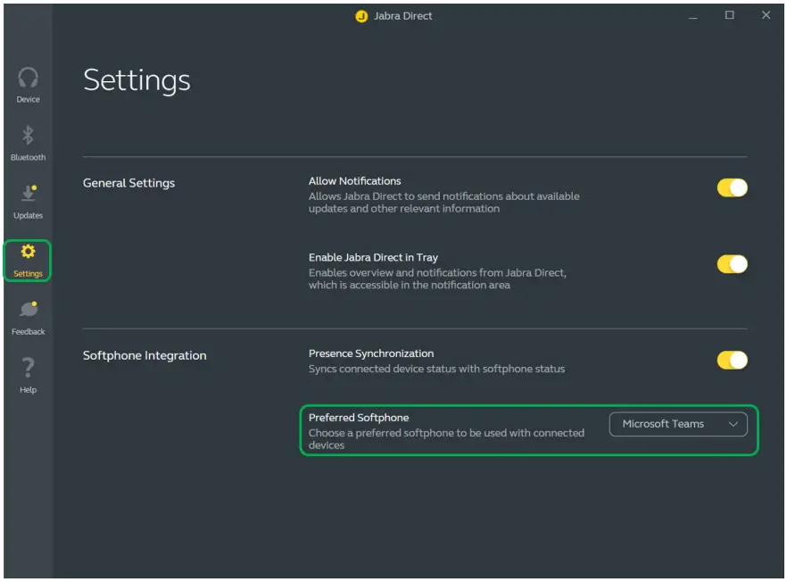Open the Feedback speech bubble
Image resolution: width=787 pixels, height=582 pixels.
click(x=28, y=317)
